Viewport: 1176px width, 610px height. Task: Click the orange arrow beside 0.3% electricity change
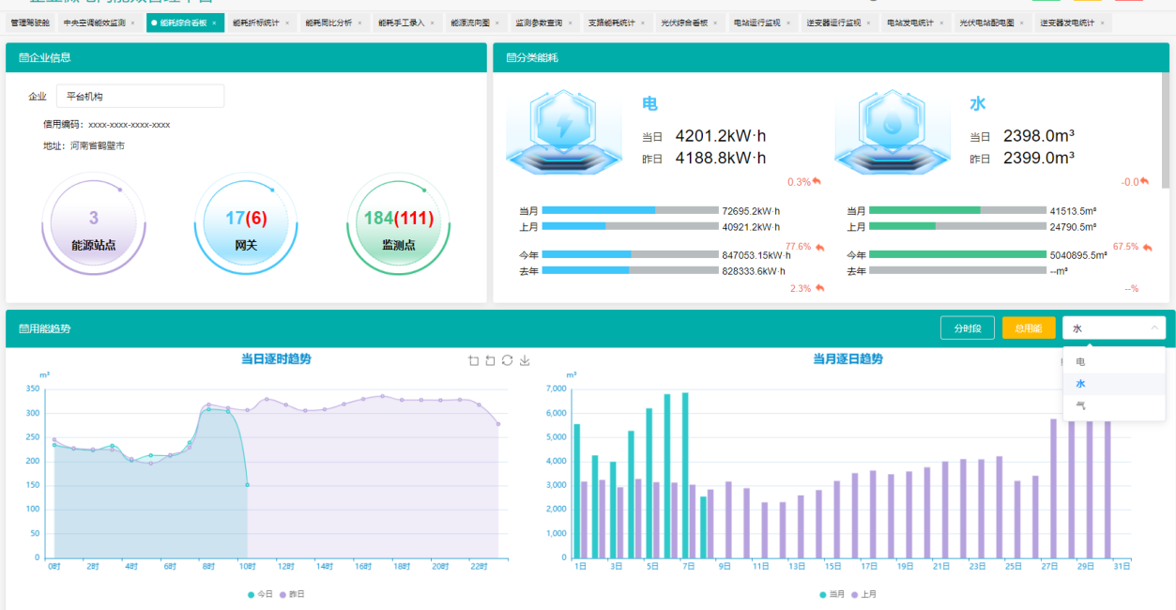point(817,181)
